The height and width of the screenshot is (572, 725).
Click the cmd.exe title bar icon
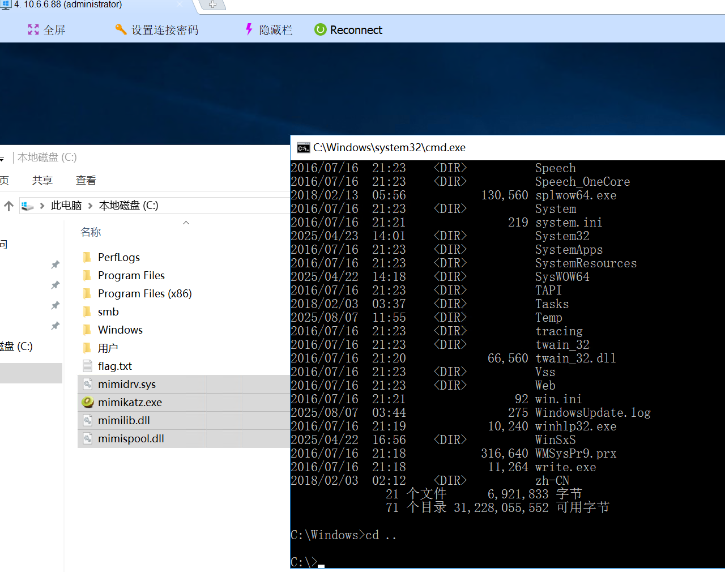pyautogui.click(x=304, y=148)
